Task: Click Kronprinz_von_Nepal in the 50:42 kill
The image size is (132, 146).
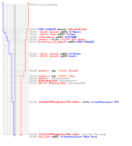Action: click(x=52, y=42)
